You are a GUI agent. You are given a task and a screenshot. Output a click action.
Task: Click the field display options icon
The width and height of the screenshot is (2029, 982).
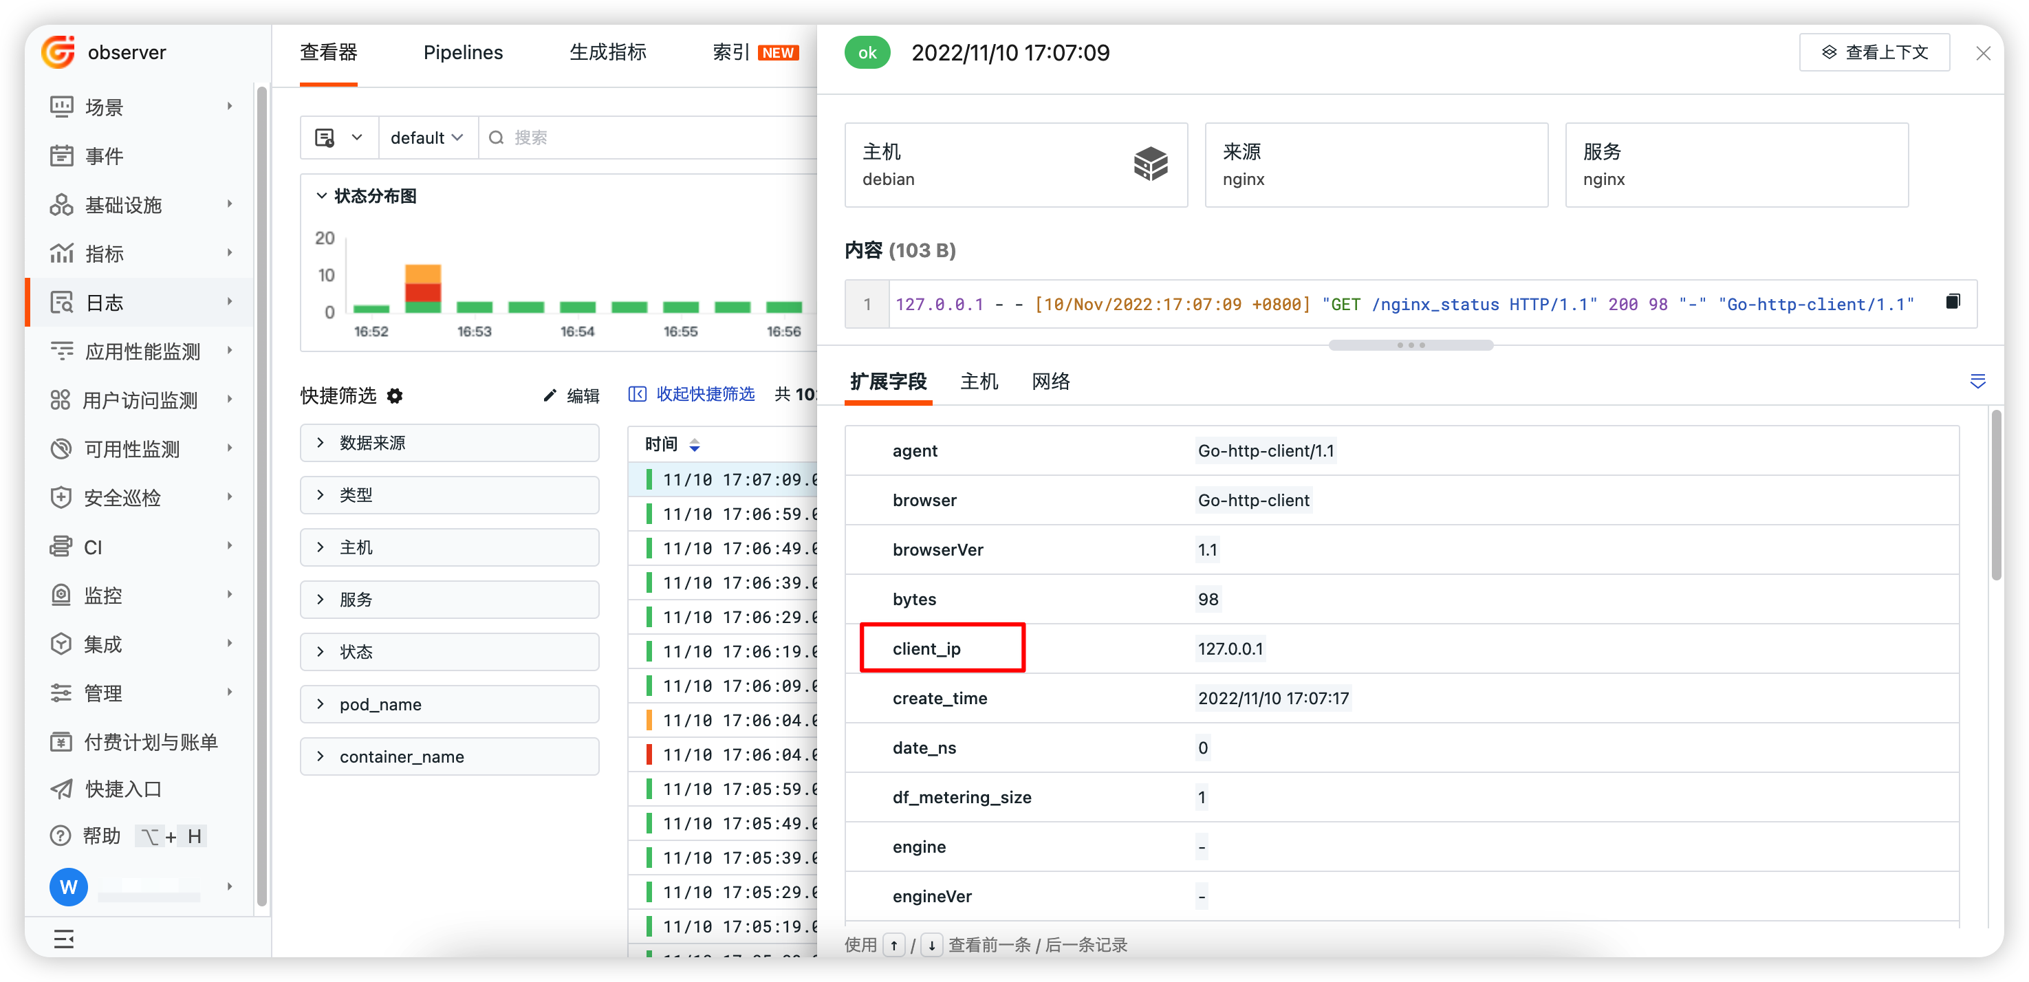[x=1977, y=382]
